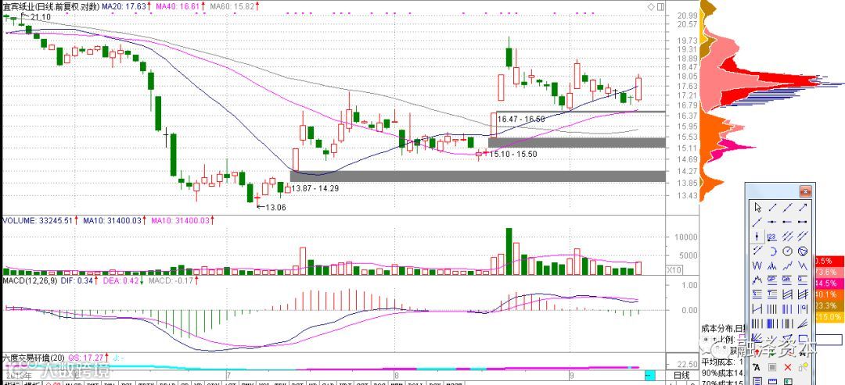
Task: Select the arc drawing tool
Action: point(772,251)
